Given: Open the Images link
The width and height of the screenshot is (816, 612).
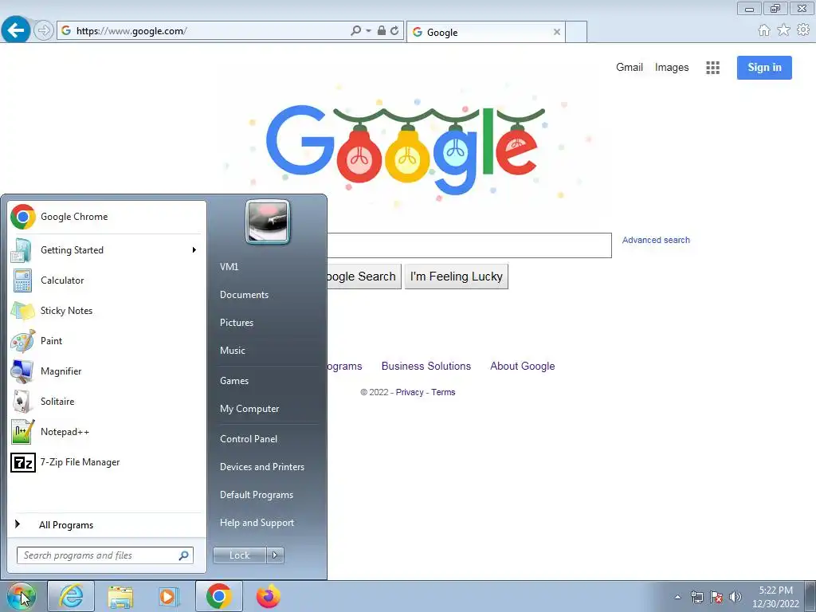Looking at the screenshot, I should [x=671, y=68].
